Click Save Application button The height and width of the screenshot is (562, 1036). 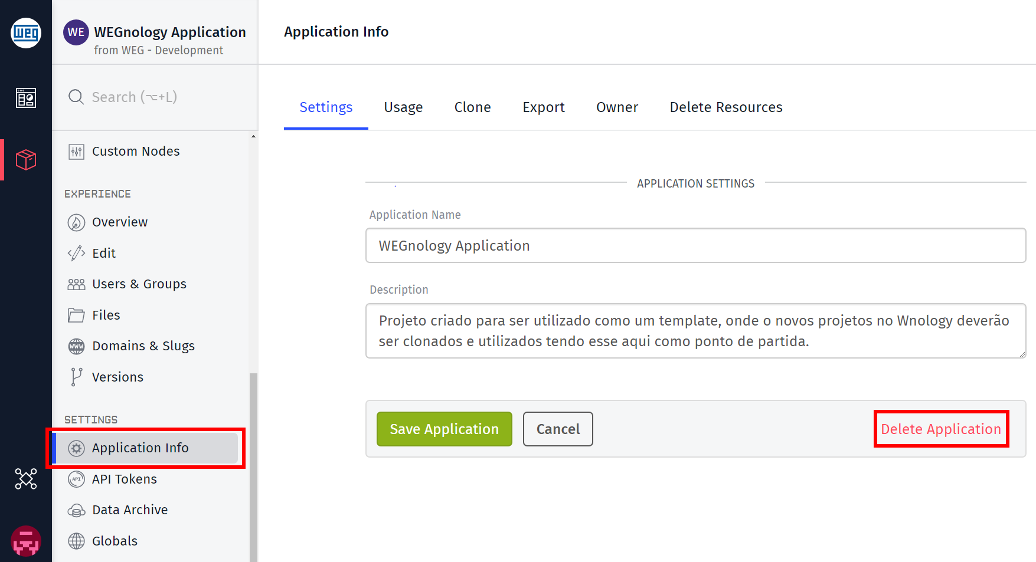click(x=445, y=429)
